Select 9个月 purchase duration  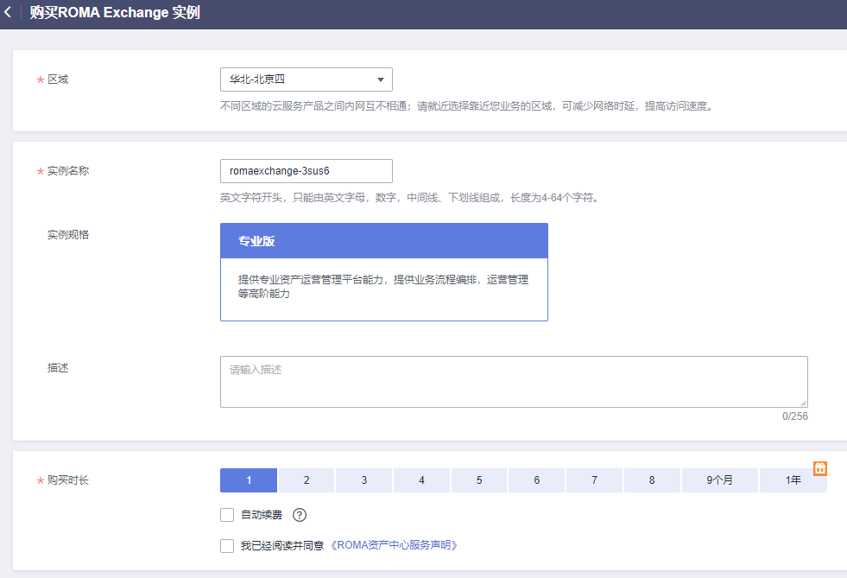(719, 480)
